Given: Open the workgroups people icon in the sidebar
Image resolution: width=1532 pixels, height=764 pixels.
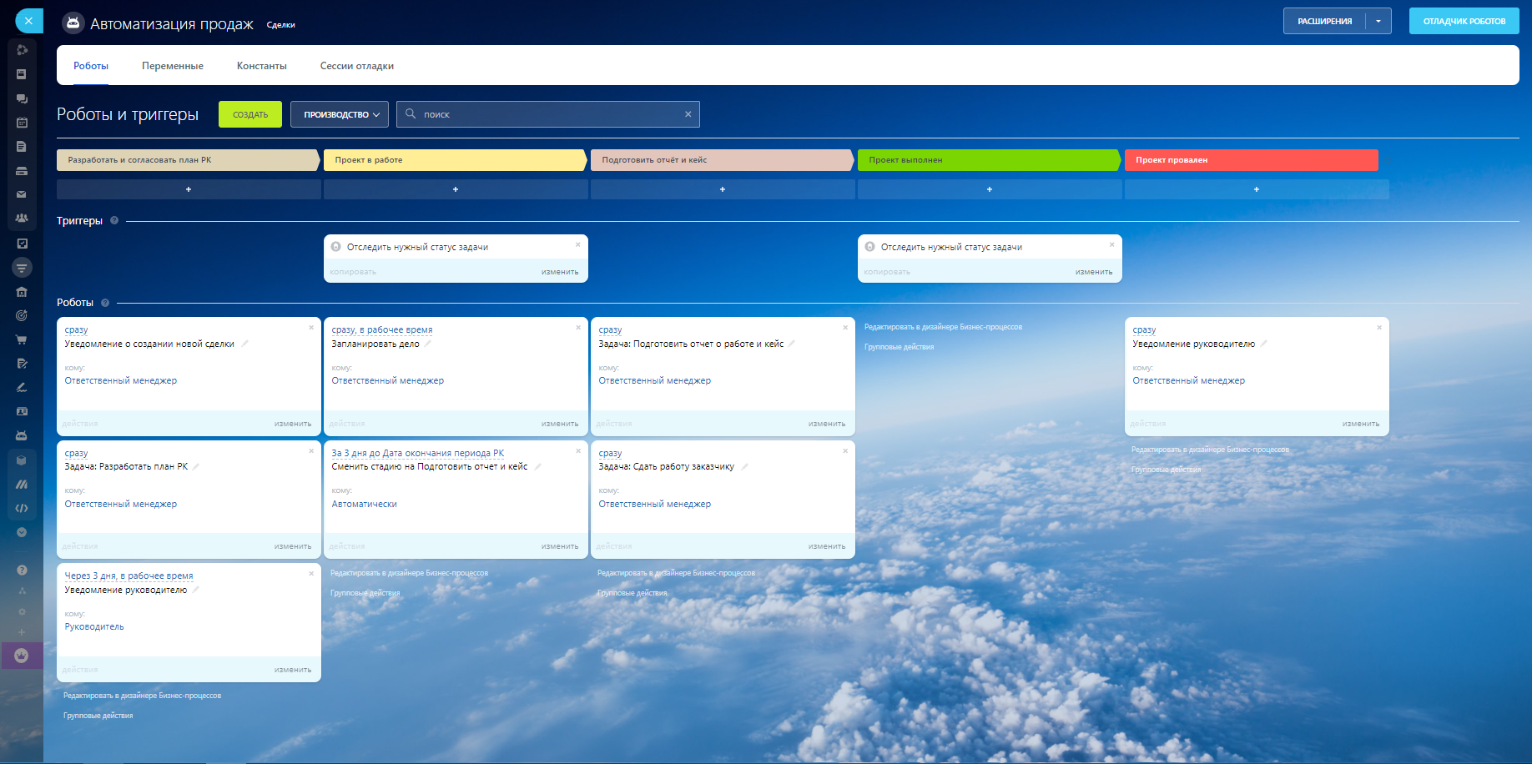Looking at the screenshot, I should [22, 219].
